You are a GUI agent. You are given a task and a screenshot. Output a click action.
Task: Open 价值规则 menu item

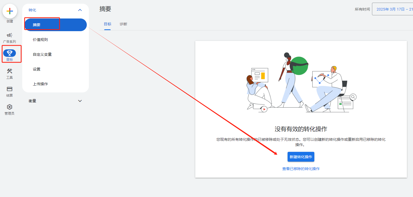(x=40, y=40)
